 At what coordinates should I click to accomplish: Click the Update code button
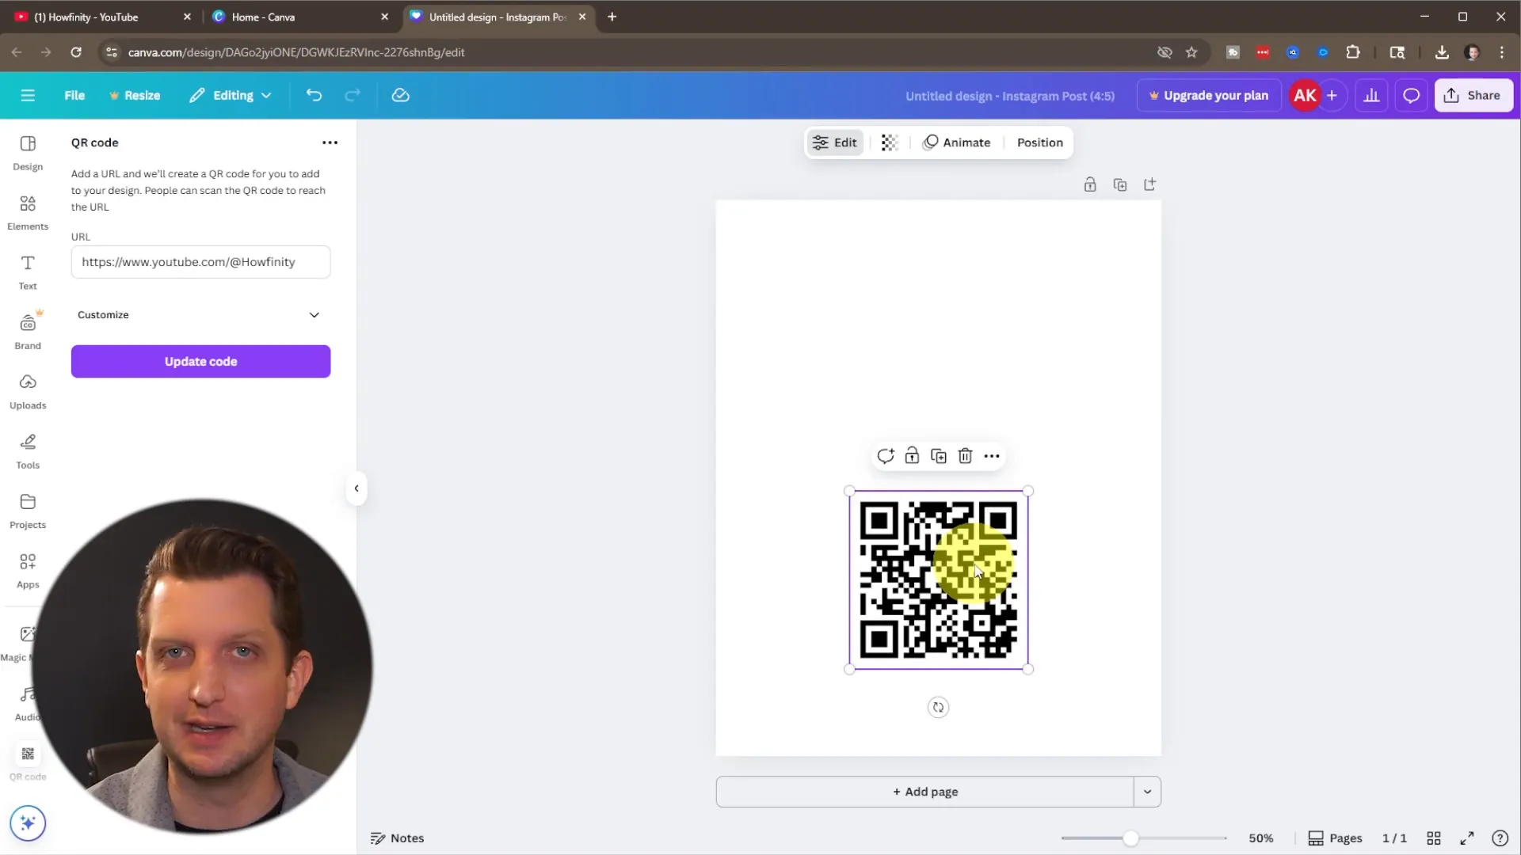(200, 362)
